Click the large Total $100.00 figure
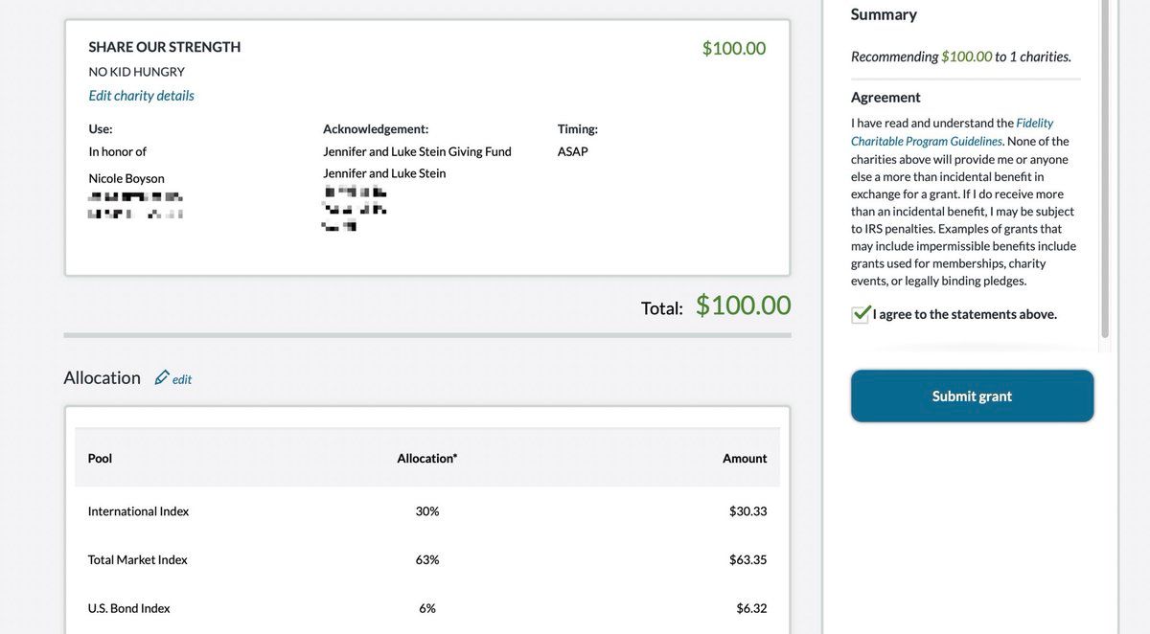The image size is (1150, 634). 743,306
